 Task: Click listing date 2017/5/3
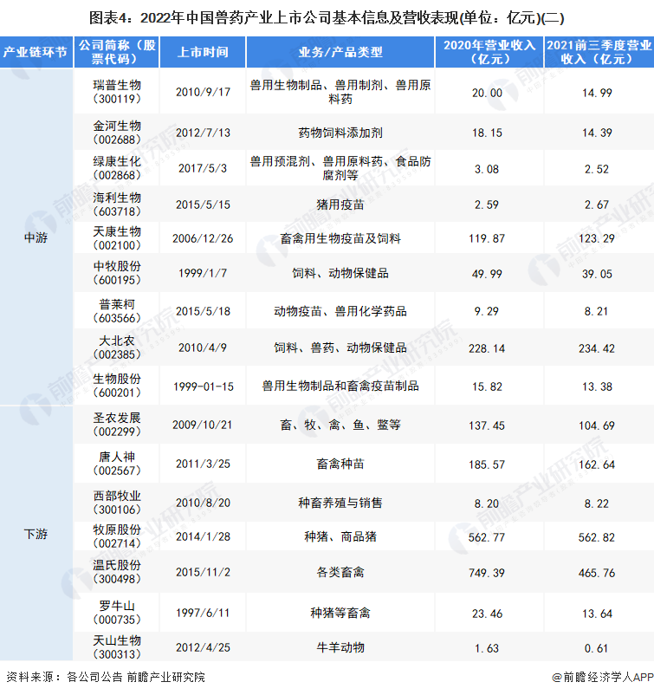(x=203, y=168)
